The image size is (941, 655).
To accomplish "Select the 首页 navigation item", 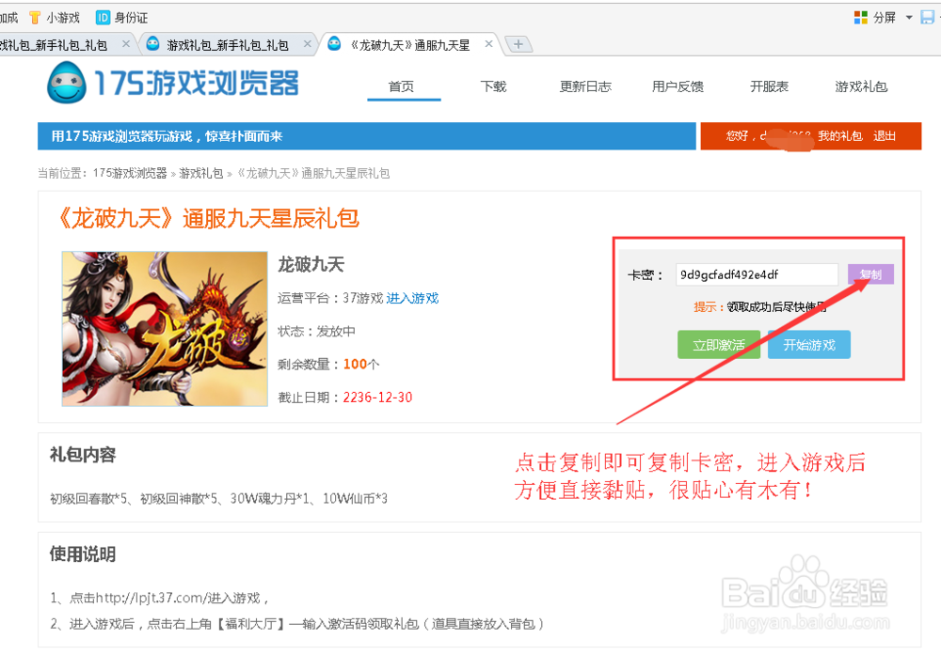I will tap(404, 86).
